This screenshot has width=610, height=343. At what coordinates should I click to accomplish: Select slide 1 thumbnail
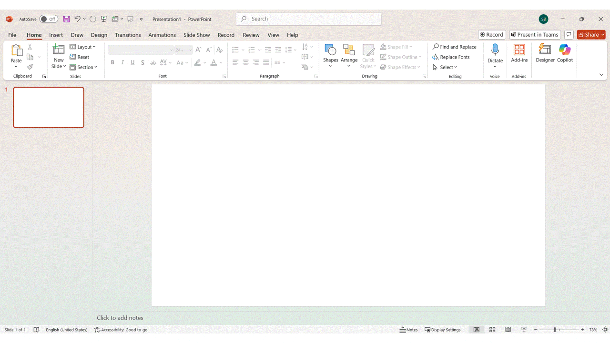tap(49, 107)
